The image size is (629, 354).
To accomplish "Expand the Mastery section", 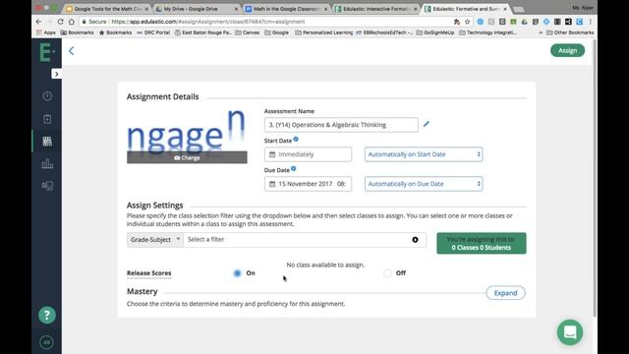I will click(x=505, y=293).
